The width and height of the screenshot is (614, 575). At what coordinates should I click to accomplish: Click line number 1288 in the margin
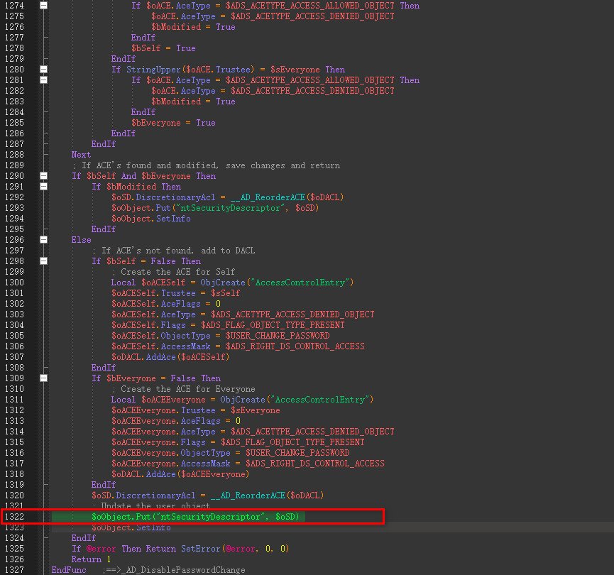(14, 155)
